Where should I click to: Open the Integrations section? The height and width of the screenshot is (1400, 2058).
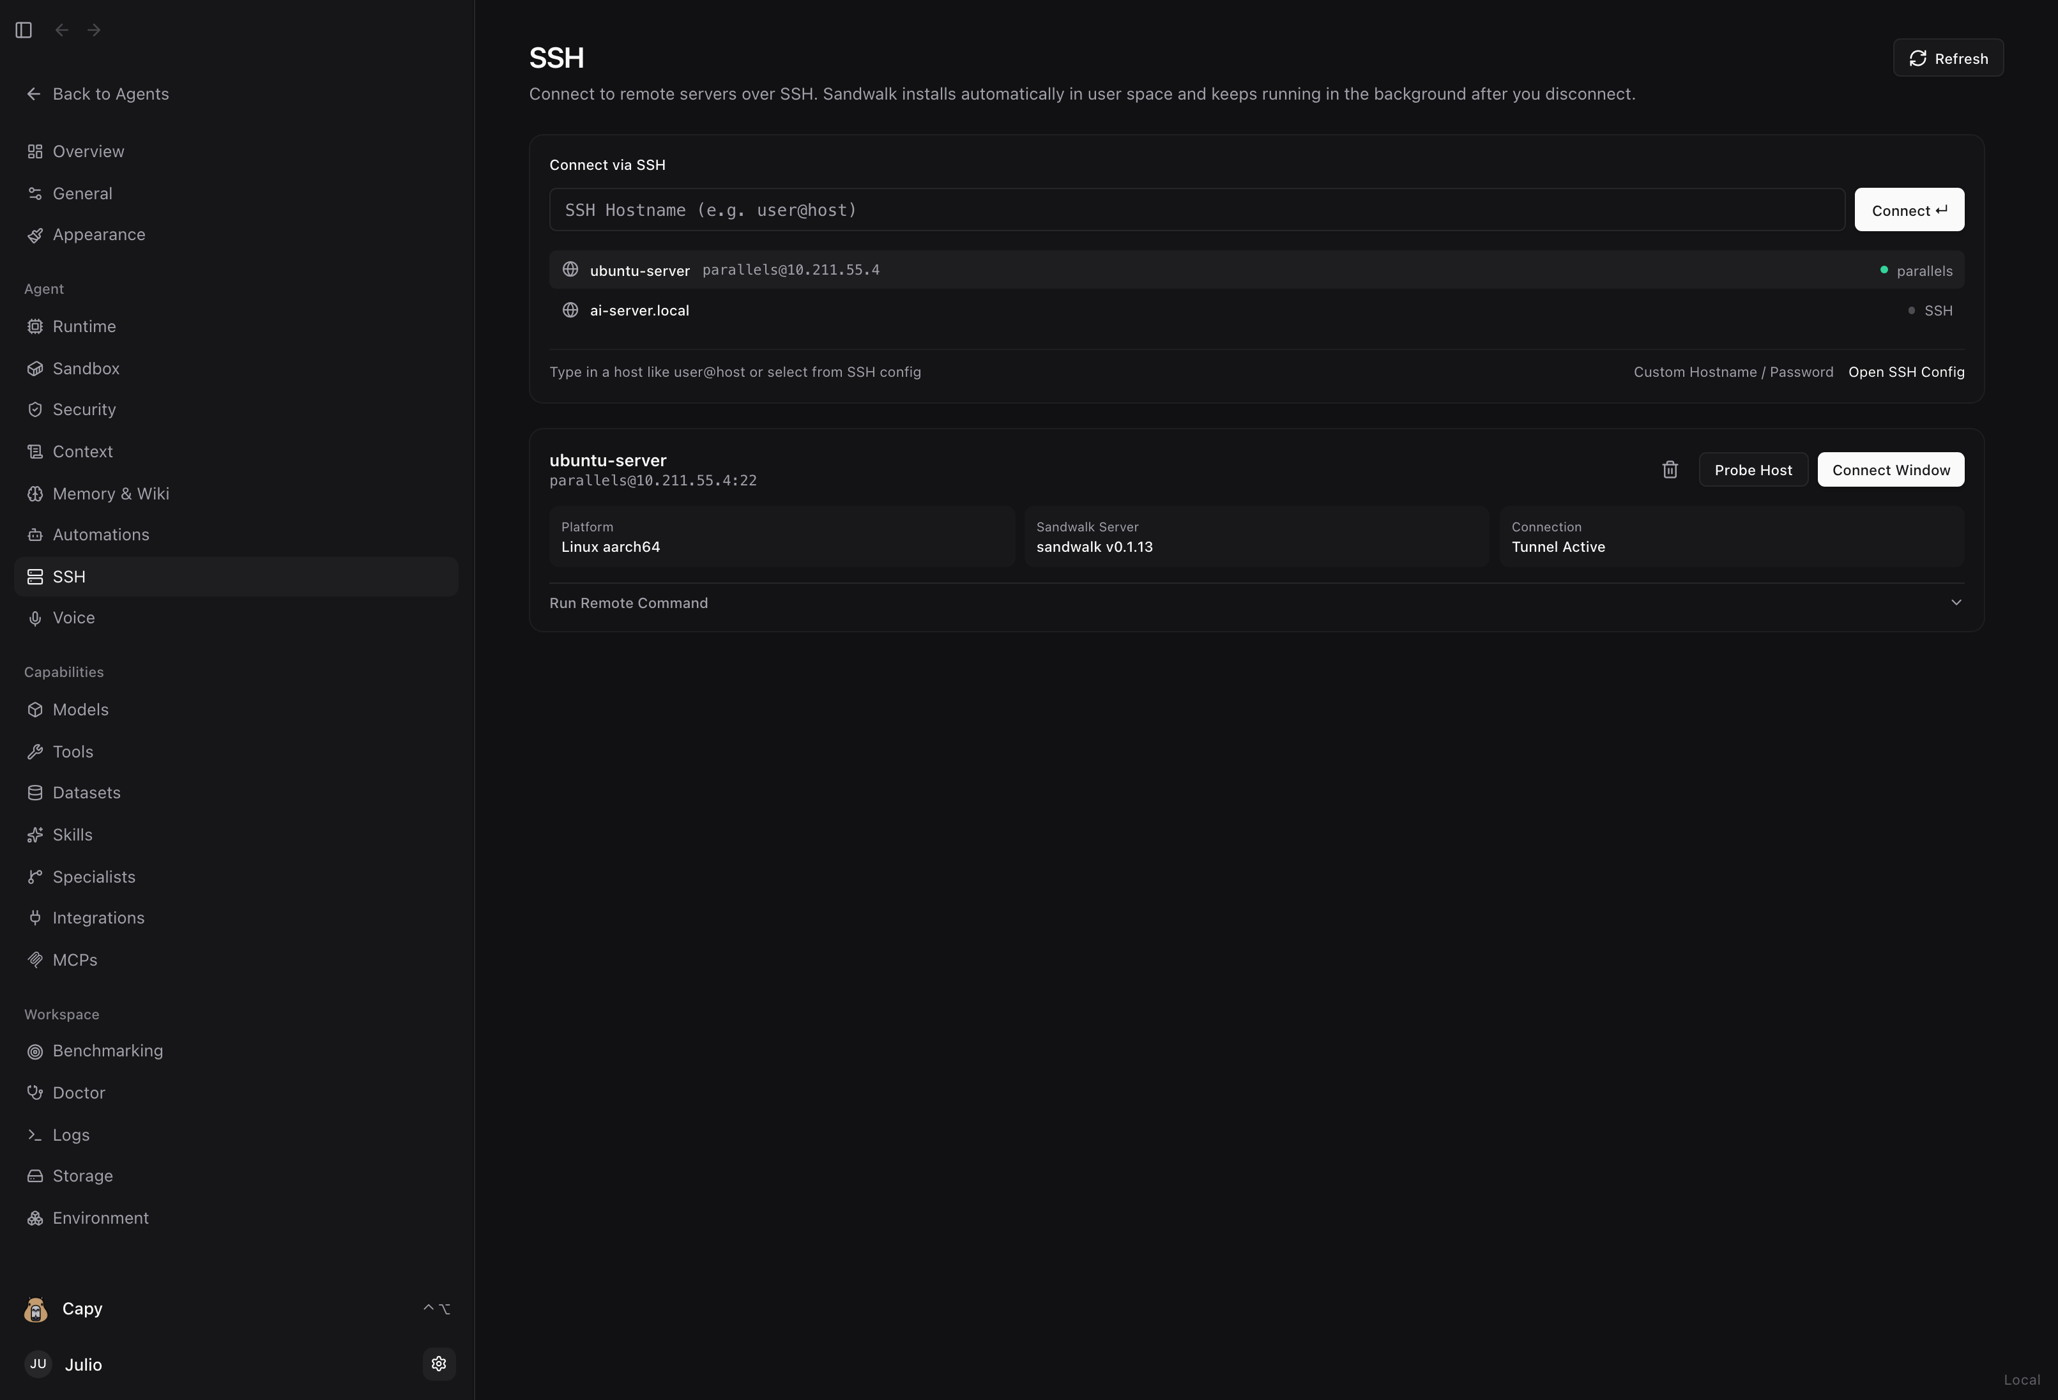pyautogui.click(x=236, y=918)
